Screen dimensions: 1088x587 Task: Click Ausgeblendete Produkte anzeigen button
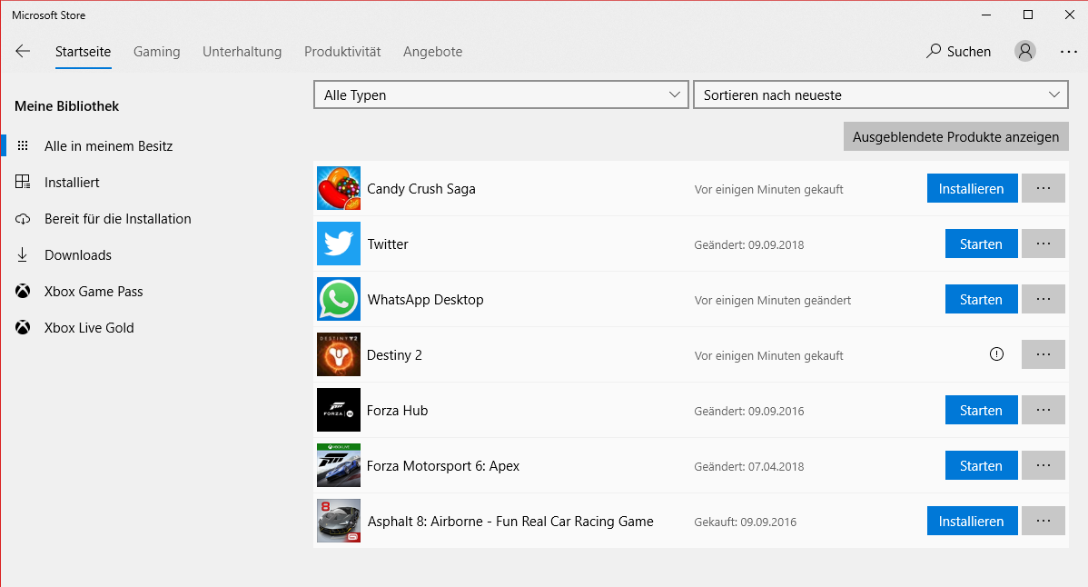click(x=956, y=136)
